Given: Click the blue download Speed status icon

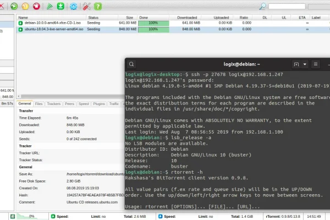Looking at the screenshot, I should point(160,216).
